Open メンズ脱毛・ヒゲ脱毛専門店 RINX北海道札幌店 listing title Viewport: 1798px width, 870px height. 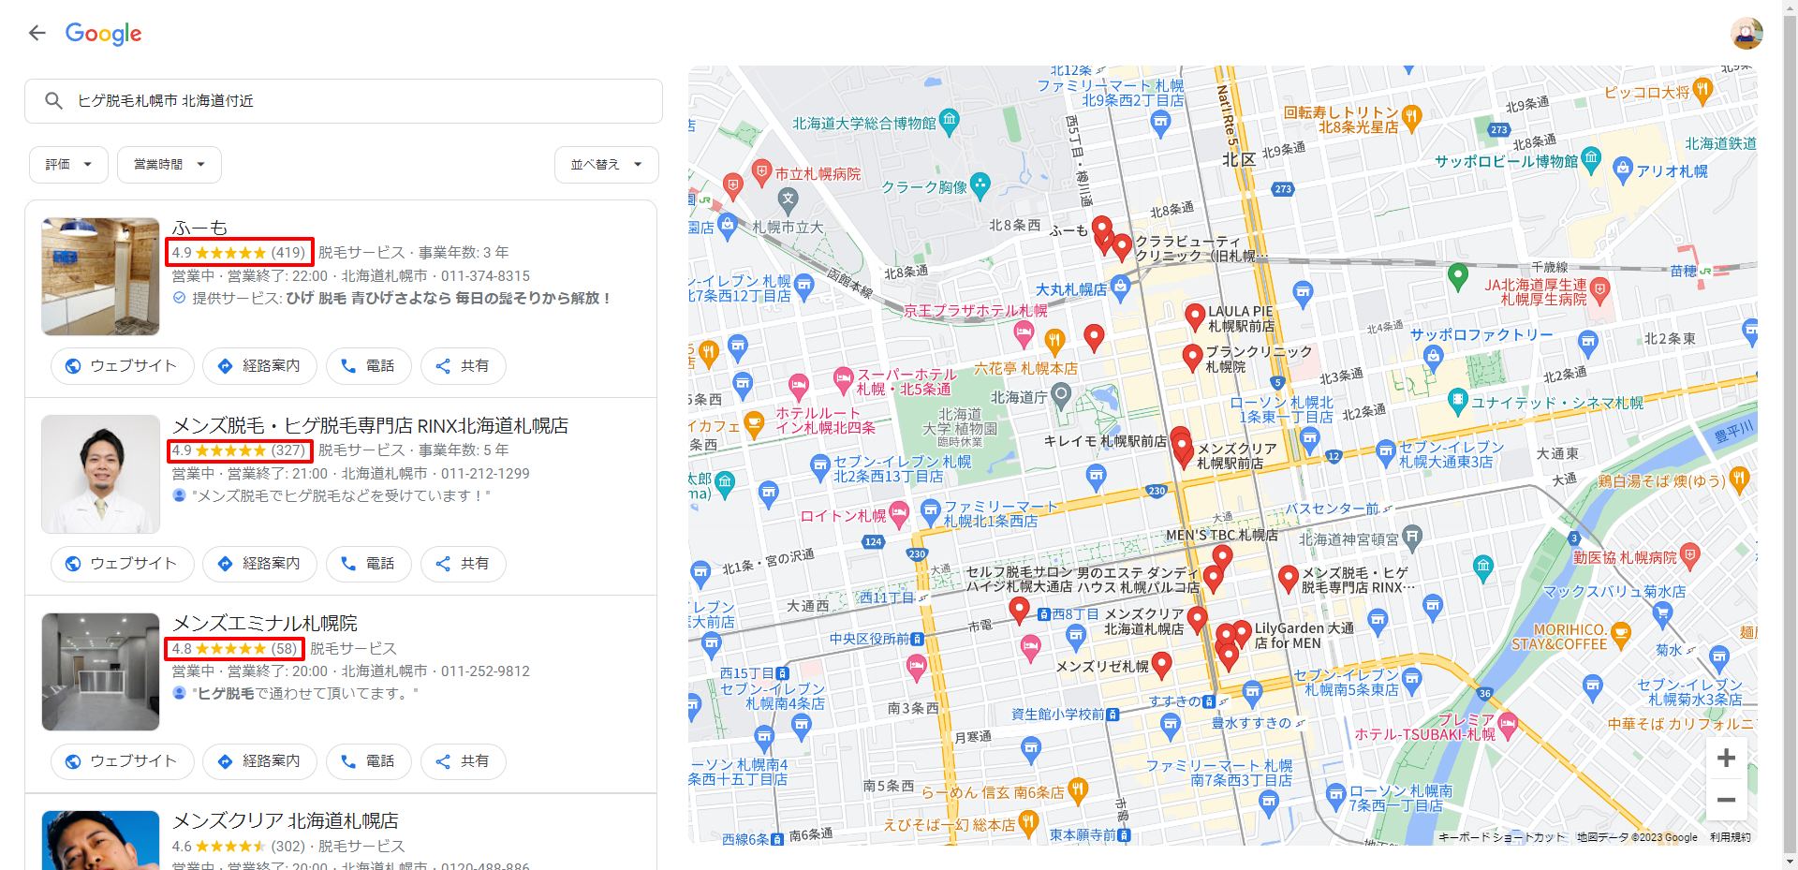point(370,425)
